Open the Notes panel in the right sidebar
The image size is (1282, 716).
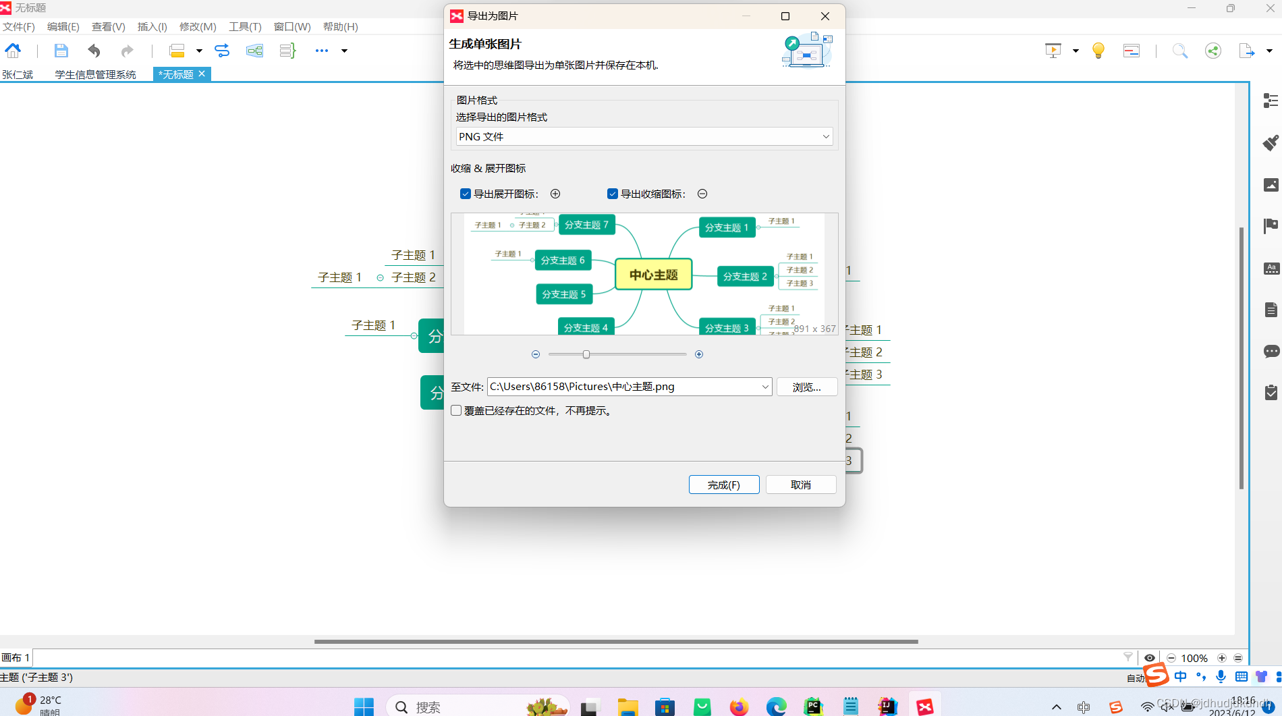coord(1271,310)
